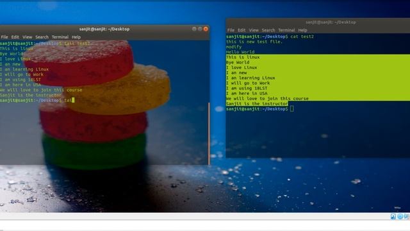Open Search menu in right terminal window

pyautogui.click(x=268, y=30)
